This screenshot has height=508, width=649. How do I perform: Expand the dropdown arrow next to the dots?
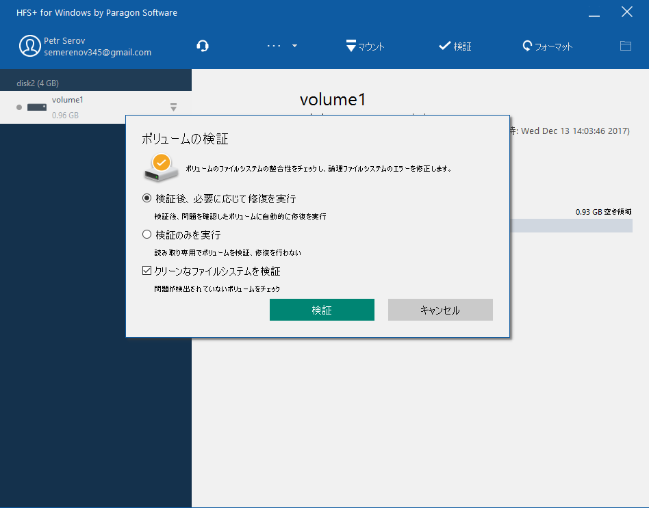[294, 46]
